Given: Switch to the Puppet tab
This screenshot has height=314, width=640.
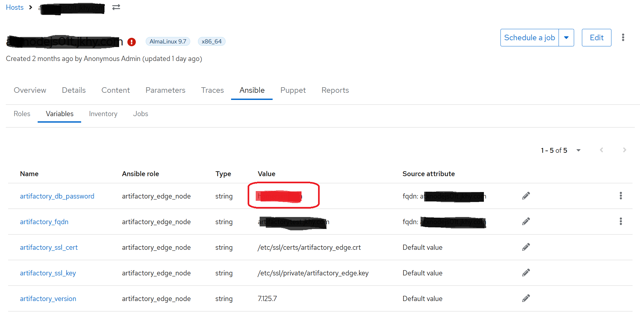Looking at the screenshot, I should [293, 90].
